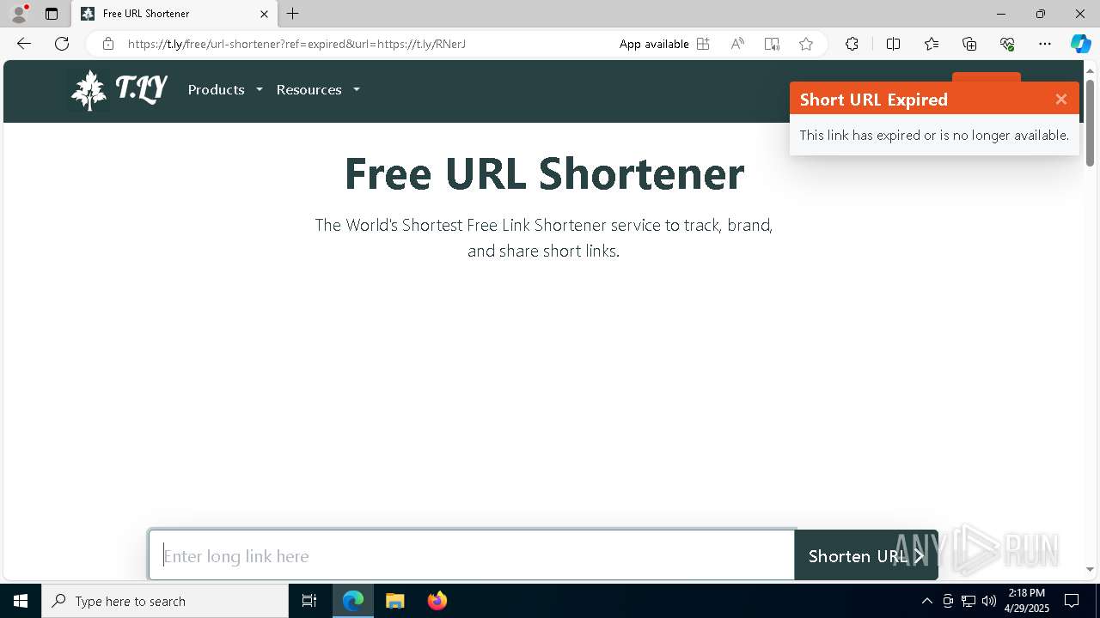The height and width of the screenshot is (618, 1100).
Task: Expand the Resources dropdown menu
Action: point(318,89)
